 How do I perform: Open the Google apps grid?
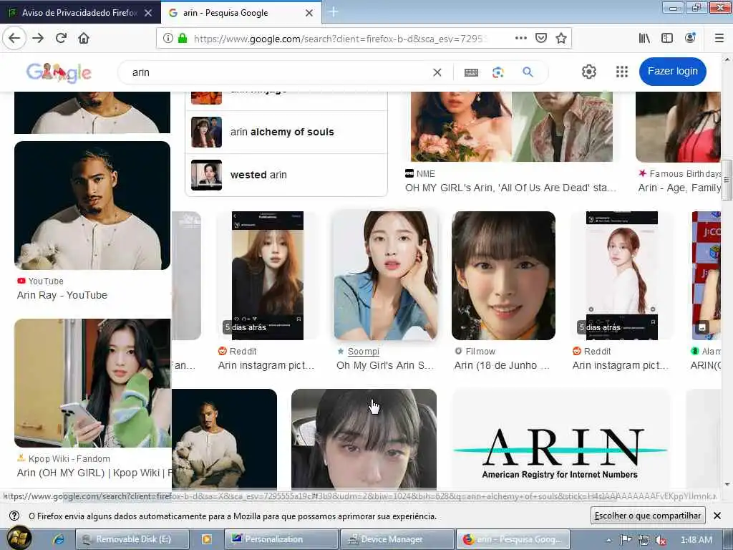tap(622, 72)
